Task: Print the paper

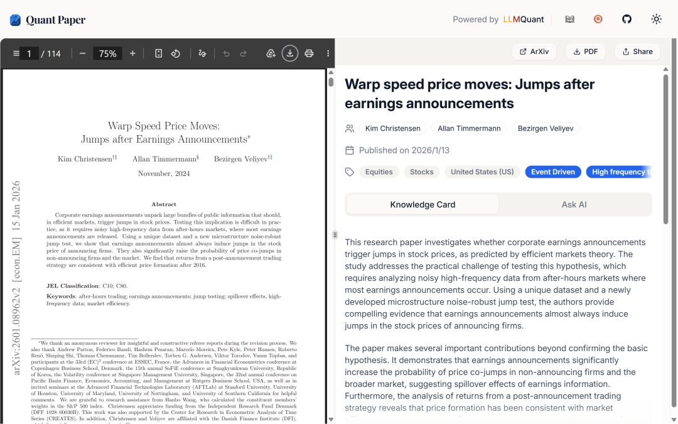Action: coord(309,53)
